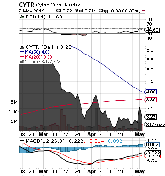Click the 3.22 closing price tag

pos(150,117)
